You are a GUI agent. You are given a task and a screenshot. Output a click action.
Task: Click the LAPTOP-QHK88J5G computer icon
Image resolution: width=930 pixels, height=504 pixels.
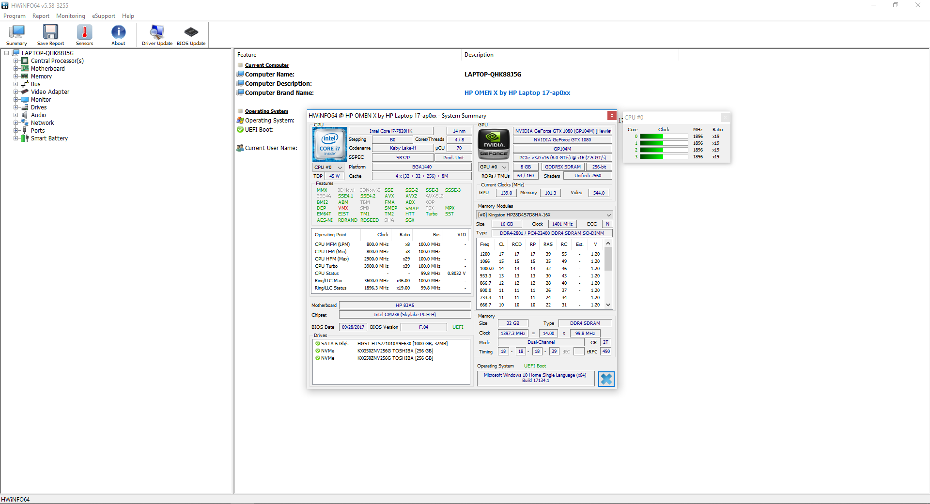pyautogui.click(x=15, y=53)
